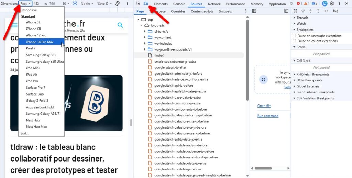Open the hamburger menu on the webpage
Image resolution: width=352 pixels, height=178 pixels.
pos(14,25)
